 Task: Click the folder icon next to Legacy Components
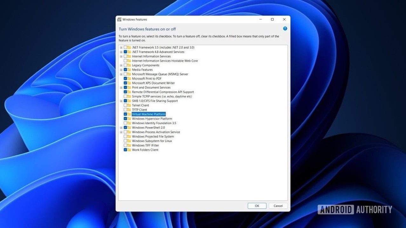pos(129,65)
